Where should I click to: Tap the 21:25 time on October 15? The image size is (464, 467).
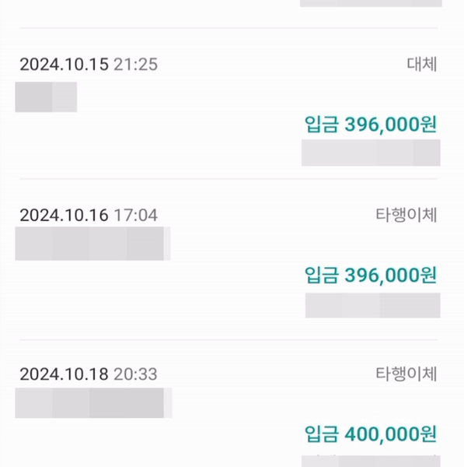(136, 65)
